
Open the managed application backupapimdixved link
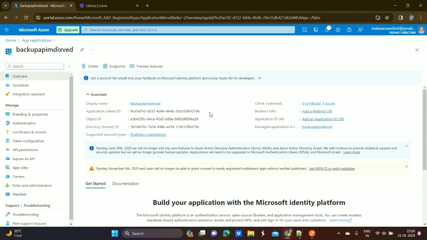[x=317, y=127]
